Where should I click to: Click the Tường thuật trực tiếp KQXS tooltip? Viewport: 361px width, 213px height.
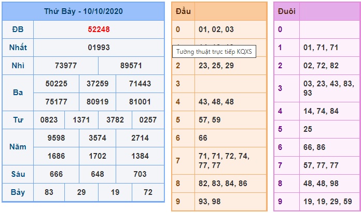[214, 51]
